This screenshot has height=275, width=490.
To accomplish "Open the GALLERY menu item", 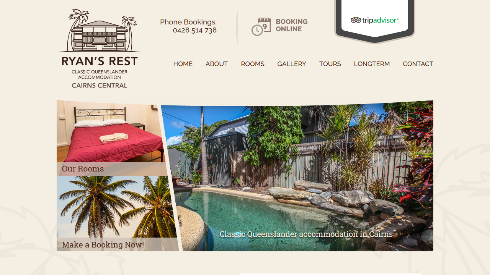I will 292,64.
